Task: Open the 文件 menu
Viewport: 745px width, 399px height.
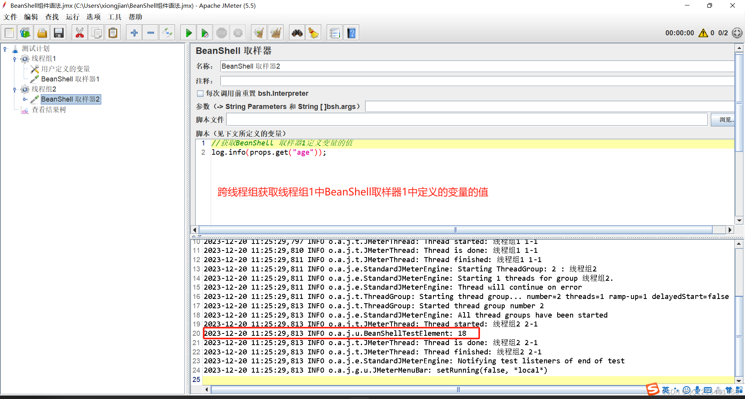Action: point(10,17)
